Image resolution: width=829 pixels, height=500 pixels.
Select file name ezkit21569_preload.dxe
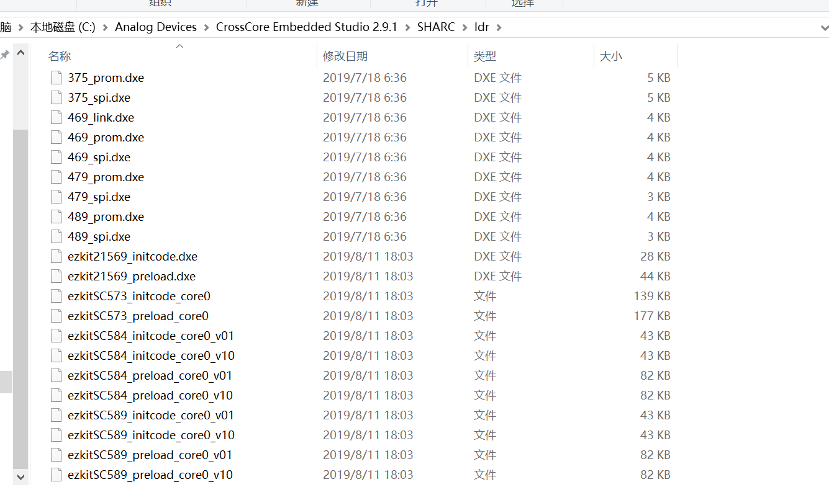(132, 276)
